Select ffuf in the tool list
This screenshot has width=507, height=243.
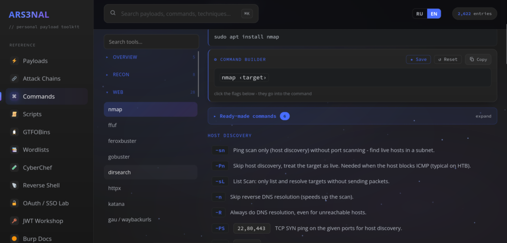pos(151,125)
